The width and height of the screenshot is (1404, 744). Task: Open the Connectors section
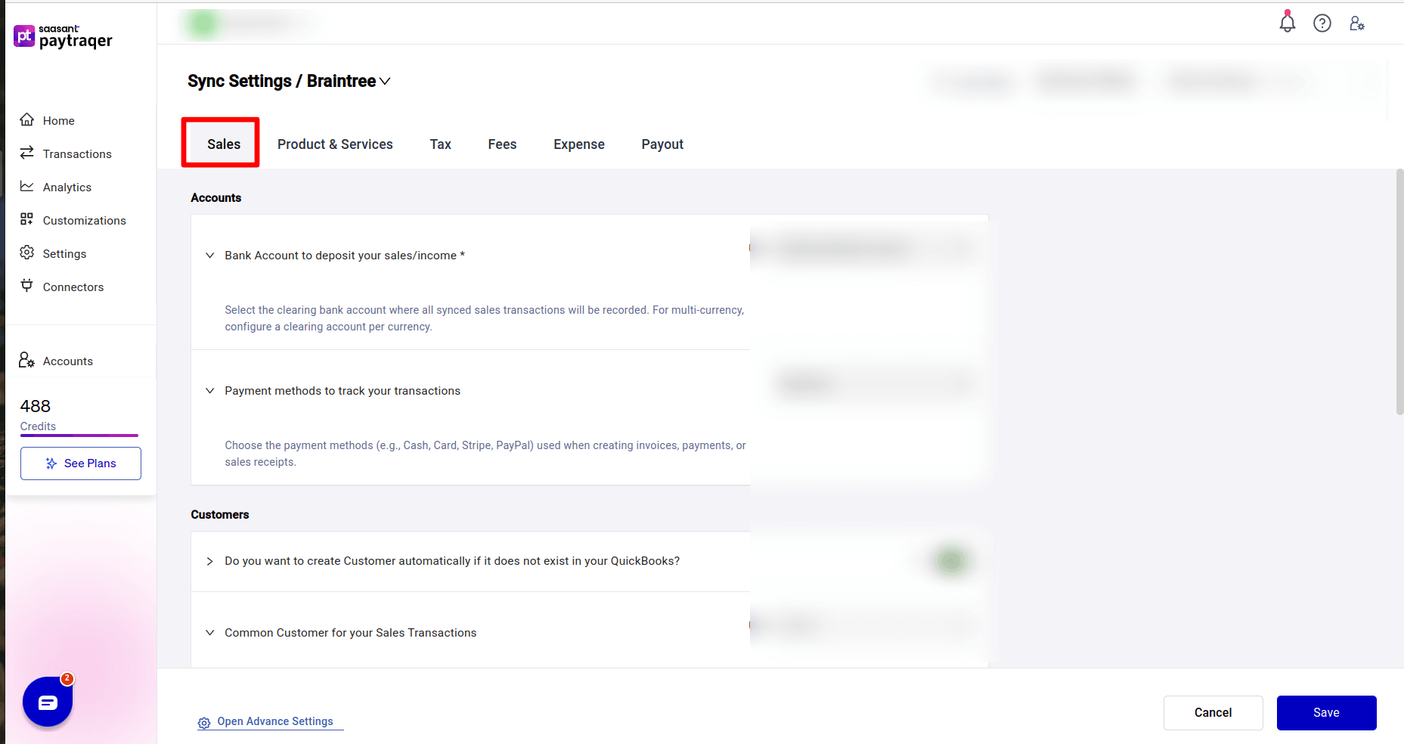73,287
